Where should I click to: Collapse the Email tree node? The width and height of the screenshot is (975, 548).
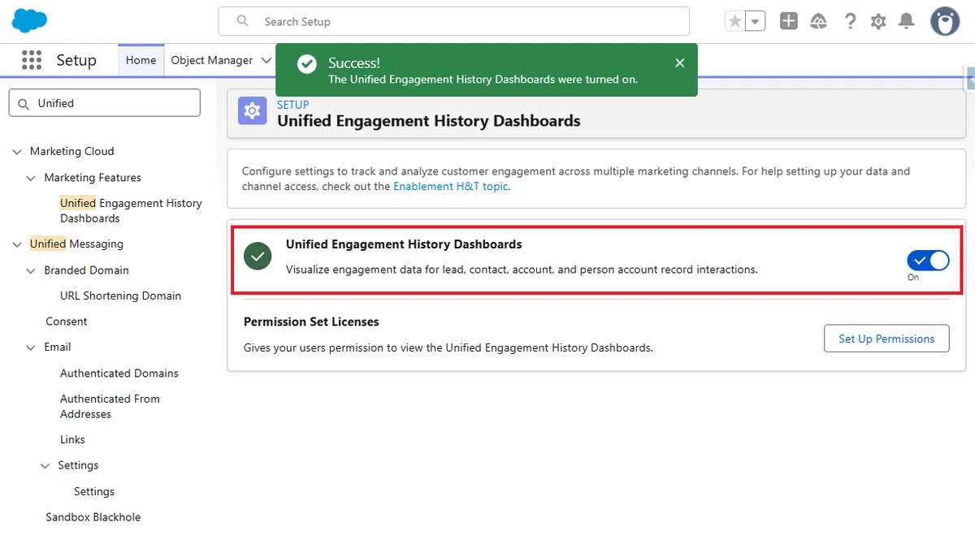pos(31,347)
